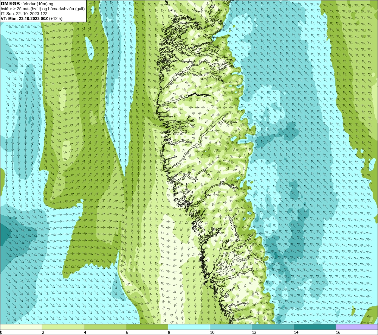378x335 pixels.
Task: Select the purple above-16 m/s color band
Action: point(357,327)
